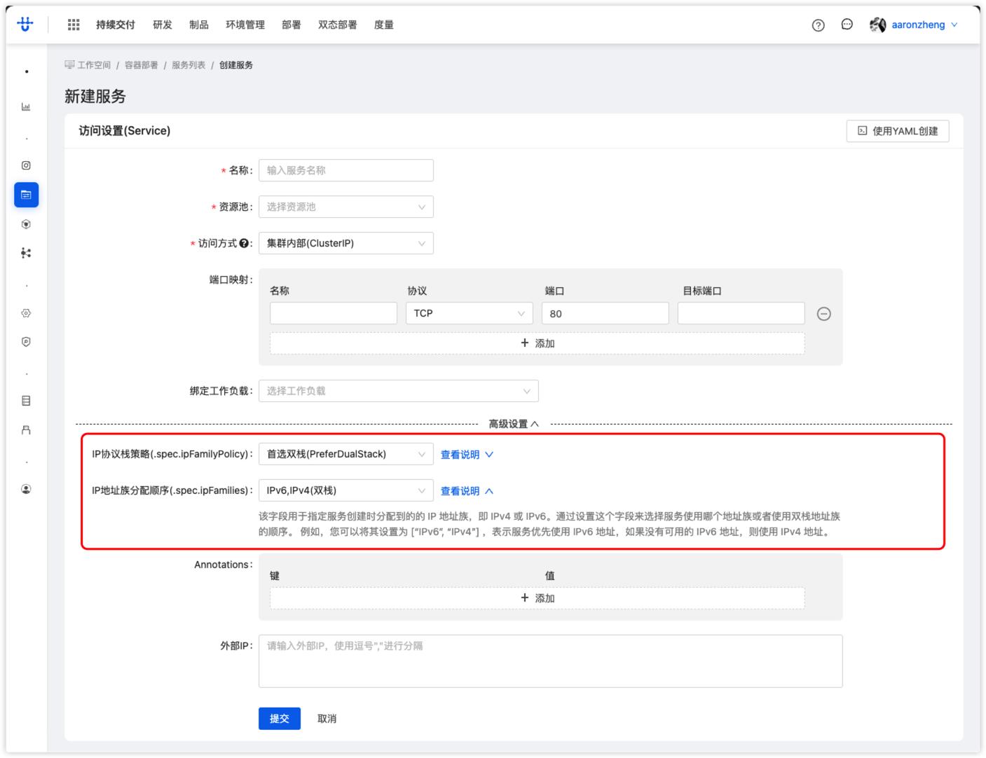Collapse the 高级设置 advanced settings section
The image size is (986, 758).
pos(514,424)
